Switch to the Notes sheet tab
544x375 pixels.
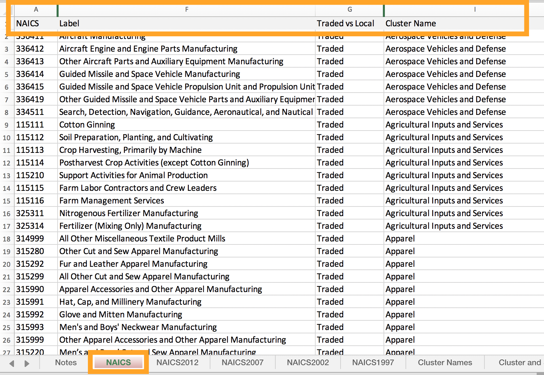[x=66, y=362]
